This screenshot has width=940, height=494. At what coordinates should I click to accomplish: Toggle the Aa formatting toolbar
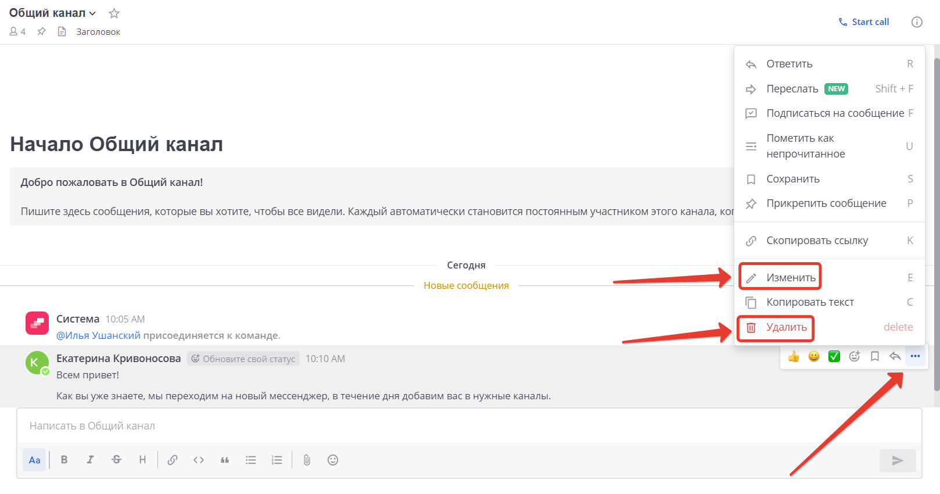coord(34,460)
